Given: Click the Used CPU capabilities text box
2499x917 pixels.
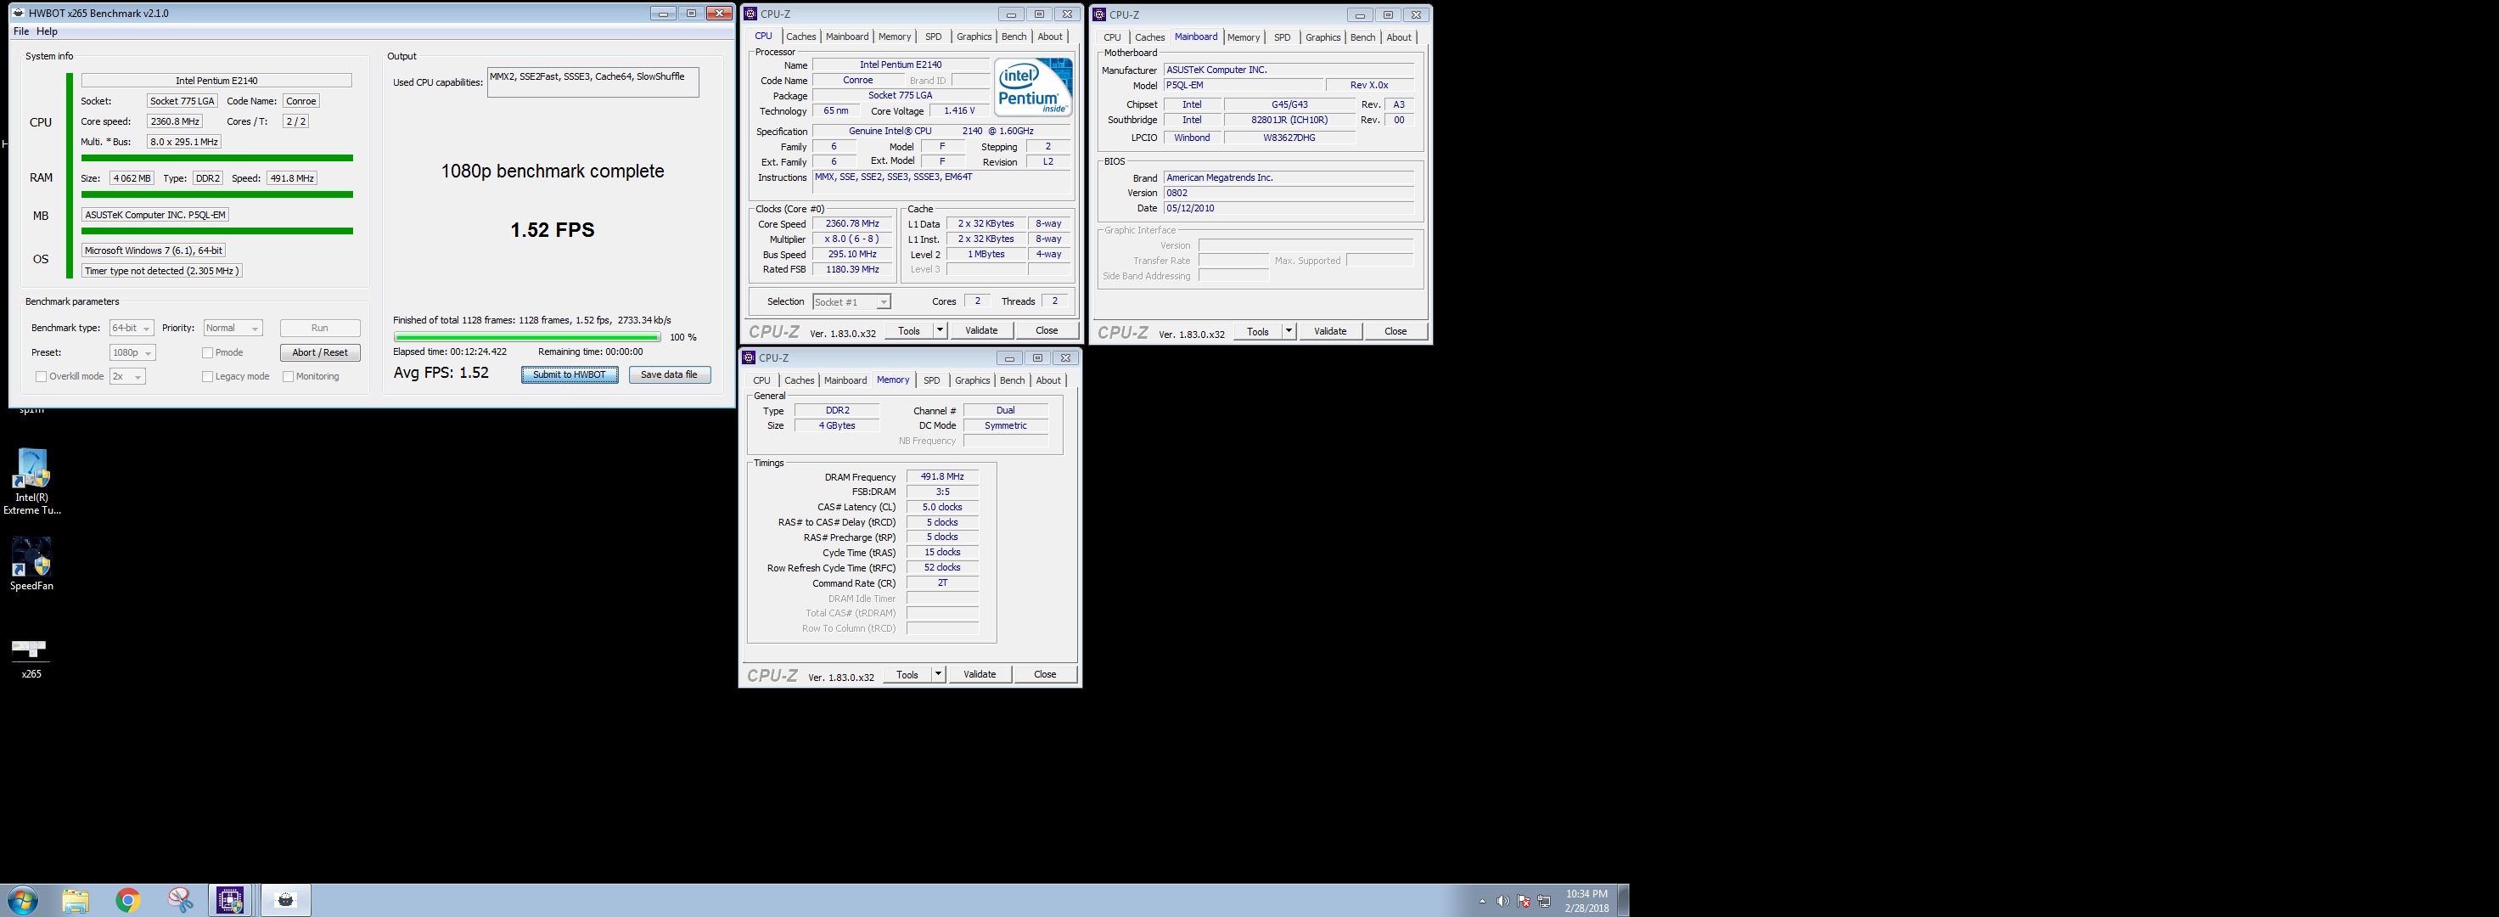Looking at the screenshot, I should pyautogui.click(x=592, y=82).
